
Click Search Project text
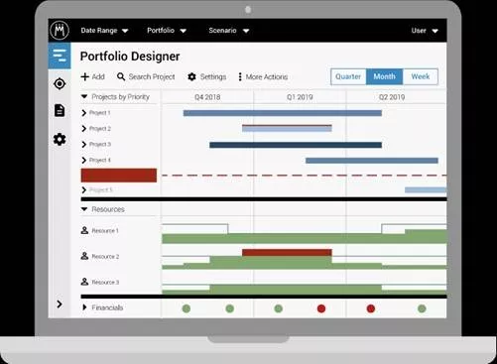pos(152,76)
